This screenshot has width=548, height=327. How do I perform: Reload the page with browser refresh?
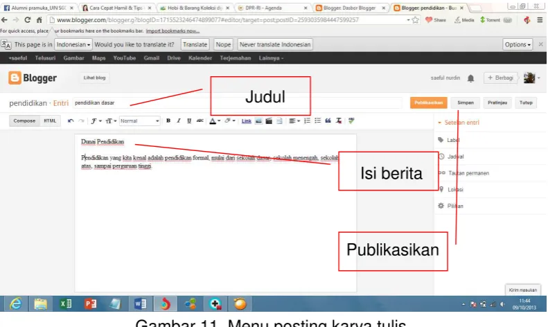click(x=28, y=20)
